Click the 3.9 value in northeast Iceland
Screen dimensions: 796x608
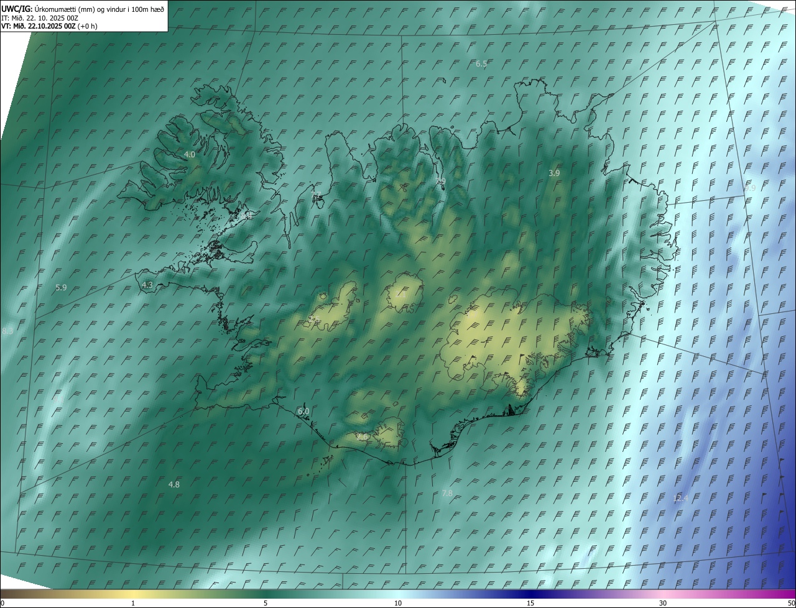click(x=554, y=173)
